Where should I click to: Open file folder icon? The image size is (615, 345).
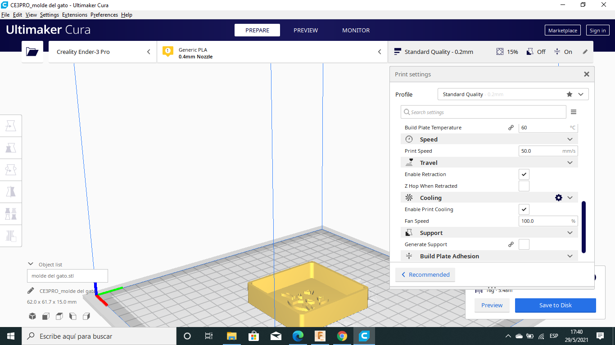tap(32, 52)
